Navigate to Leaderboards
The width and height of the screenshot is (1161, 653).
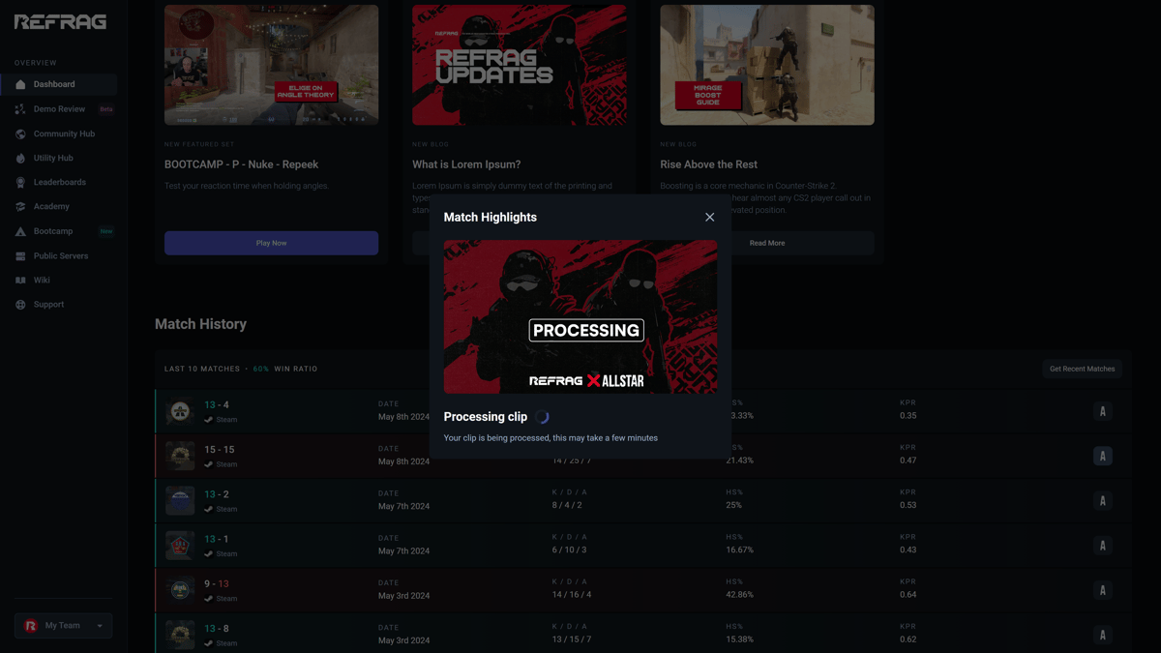click(x=59, y=182)
